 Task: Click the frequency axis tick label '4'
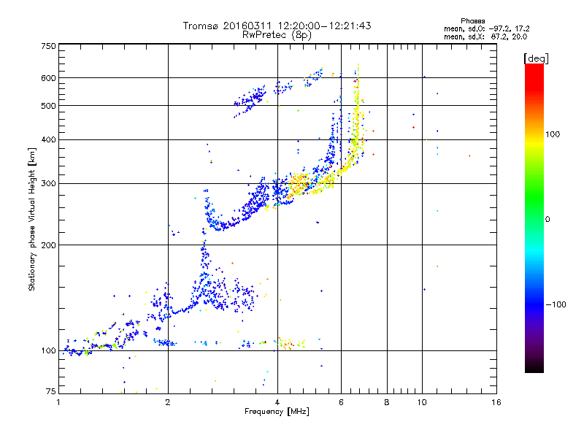[x=277, y=402]
